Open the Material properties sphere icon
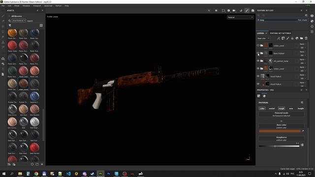Image resolution: width=315 pixels, height=177 pixels. pyautogui.click(x=264, y=96)
